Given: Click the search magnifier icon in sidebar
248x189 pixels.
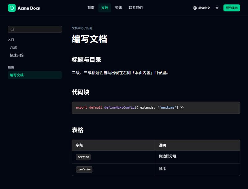Looking at the screenshot, I should tap(12, 29).
